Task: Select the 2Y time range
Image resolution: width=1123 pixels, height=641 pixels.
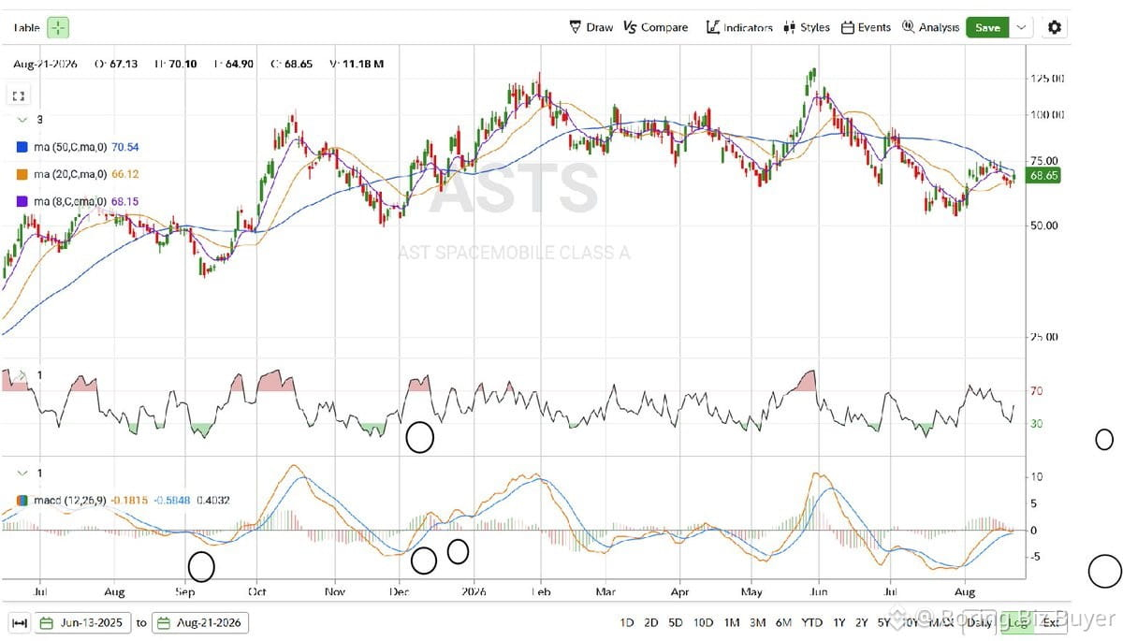Action: [863, 622]
